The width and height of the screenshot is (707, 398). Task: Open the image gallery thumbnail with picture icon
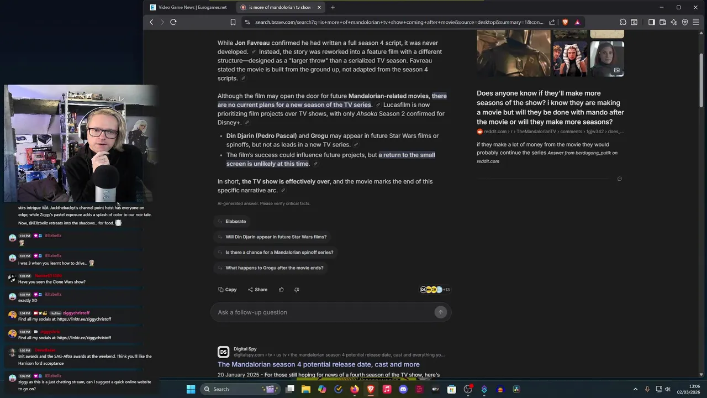point(607,59)
